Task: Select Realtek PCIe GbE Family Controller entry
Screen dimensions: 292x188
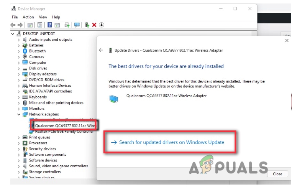Action: (x=64, y=132)
